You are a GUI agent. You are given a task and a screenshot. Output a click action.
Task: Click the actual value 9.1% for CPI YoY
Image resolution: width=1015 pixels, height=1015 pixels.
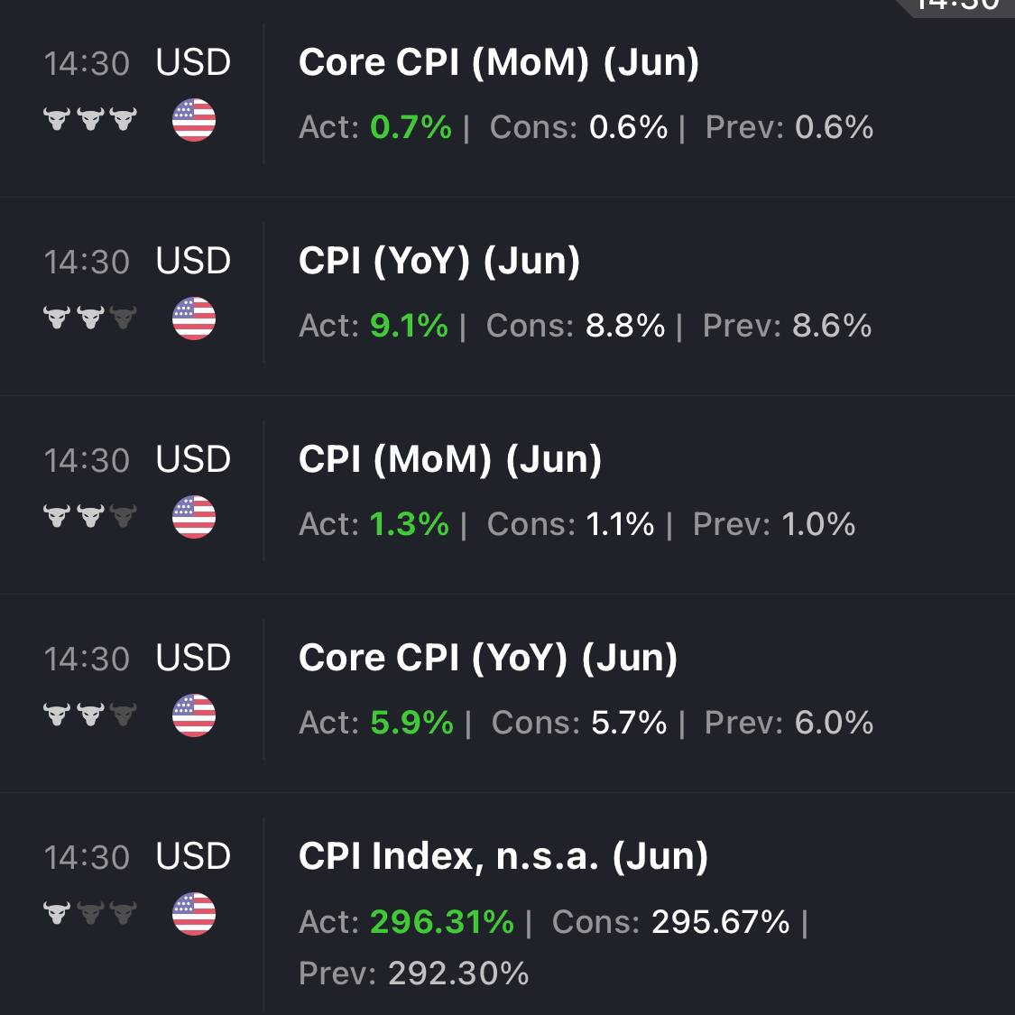pos(409,326)
